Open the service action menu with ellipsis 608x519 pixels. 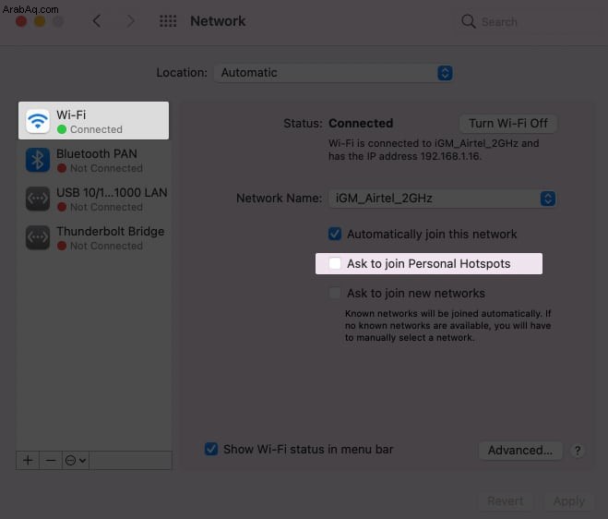(x=76, y=461)
